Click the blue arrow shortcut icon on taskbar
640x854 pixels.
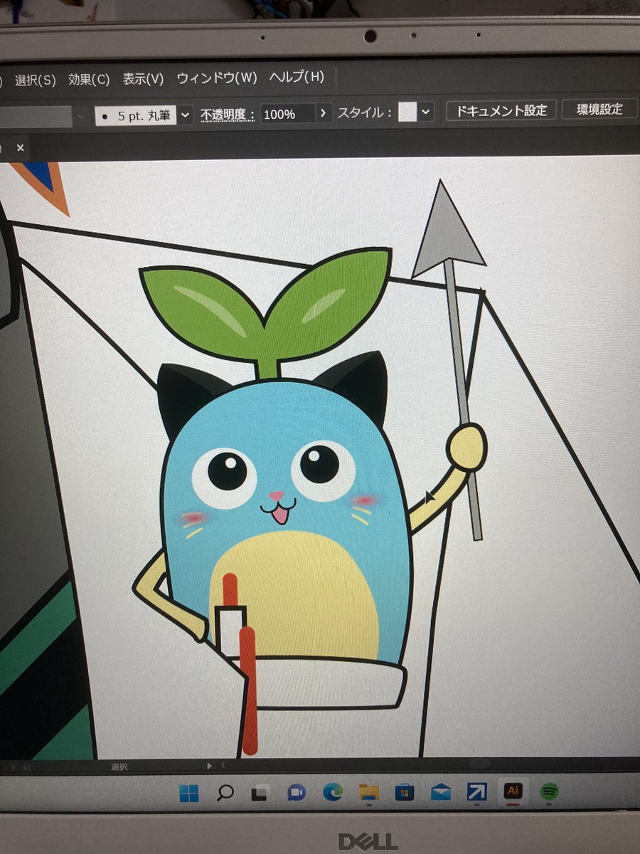(476, 791)
